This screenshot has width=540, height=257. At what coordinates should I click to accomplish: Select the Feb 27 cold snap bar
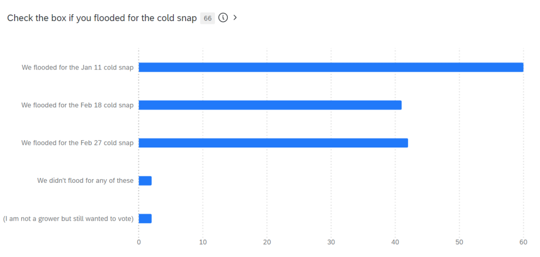pos(273,143)
